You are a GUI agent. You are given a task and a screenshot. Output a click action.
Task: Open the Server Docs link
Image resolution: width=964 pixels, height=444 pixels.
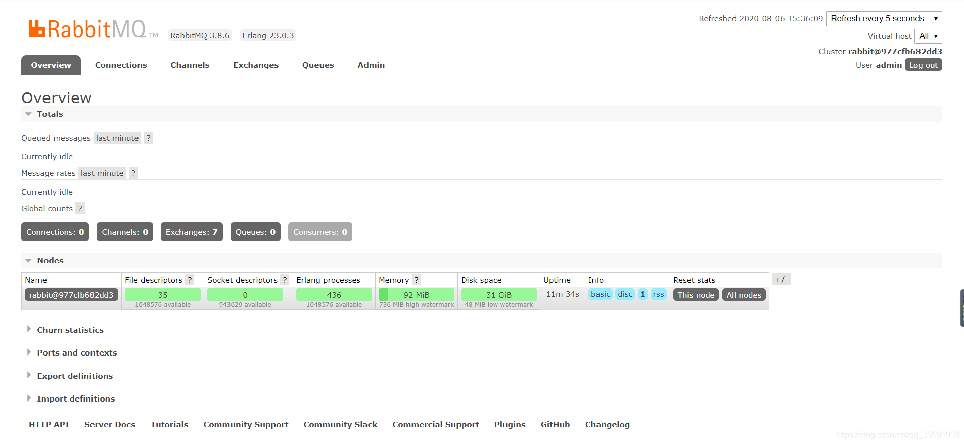coord(110,425)
